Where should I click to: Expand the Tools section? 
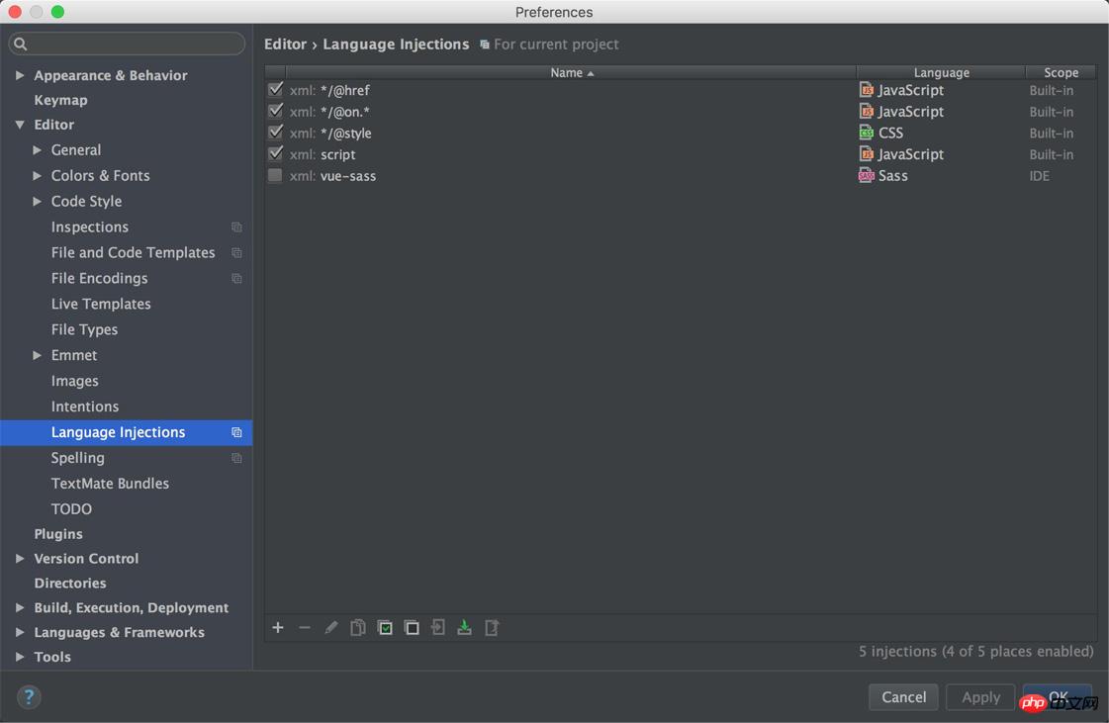point(20,657)
